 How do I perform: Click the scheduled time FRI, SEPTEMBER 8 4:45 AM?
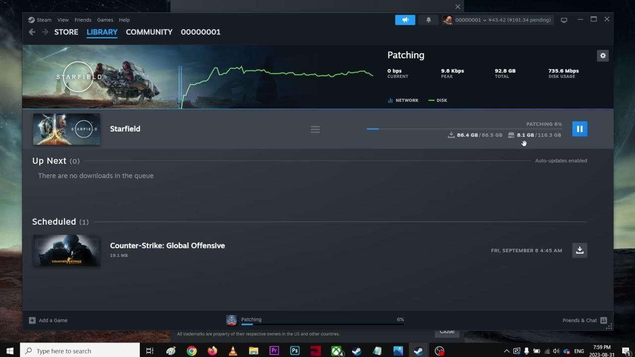[526, 250]
